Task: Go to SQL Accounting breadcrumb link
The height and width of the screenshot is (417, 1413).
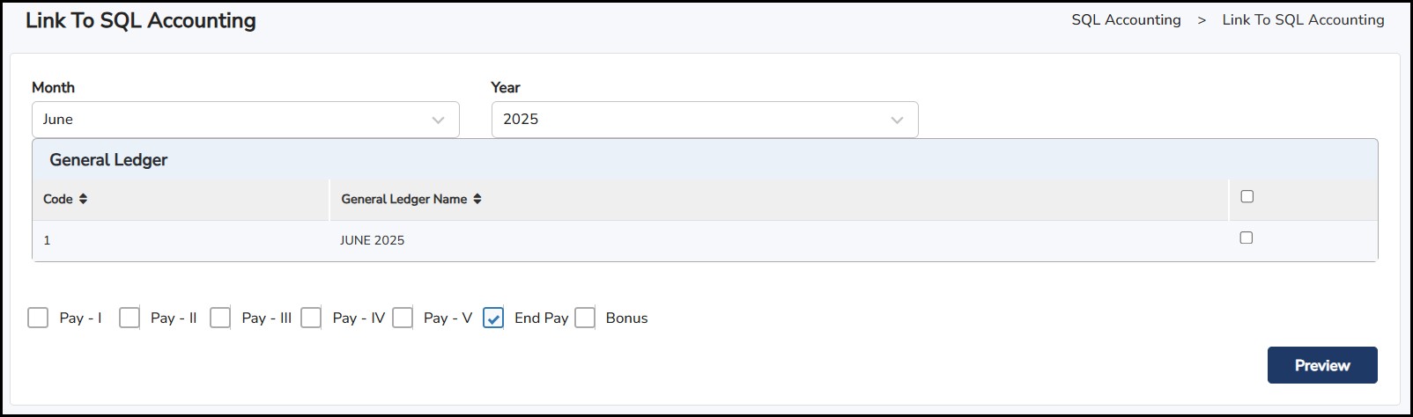Action: (1126, 19)
